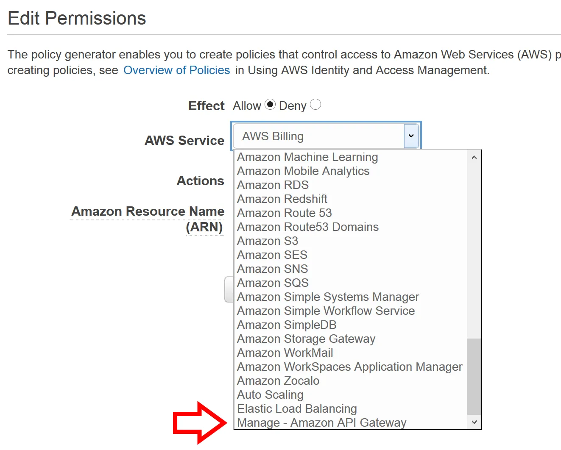Select Manage - Amazon API Gateway

(x=321, y=423)
